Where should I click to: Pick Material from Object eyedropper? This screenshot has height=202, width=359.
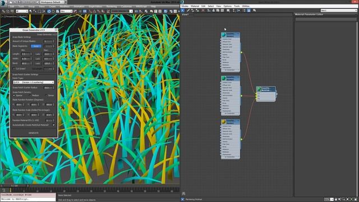click(x=188, y=10)
